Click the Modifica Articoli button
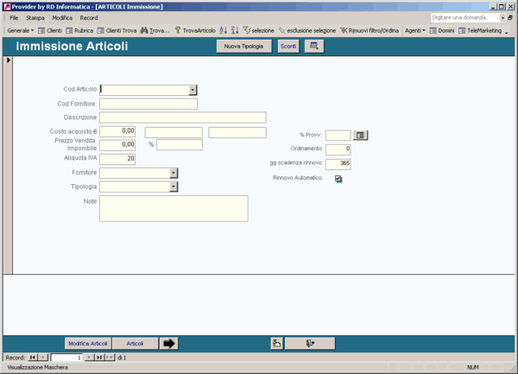The height and width of the screenshot is (374, 518). click(x=88, y=343)
